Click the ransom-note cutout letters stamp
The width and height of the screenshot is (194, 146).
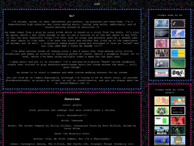point(178,73)
